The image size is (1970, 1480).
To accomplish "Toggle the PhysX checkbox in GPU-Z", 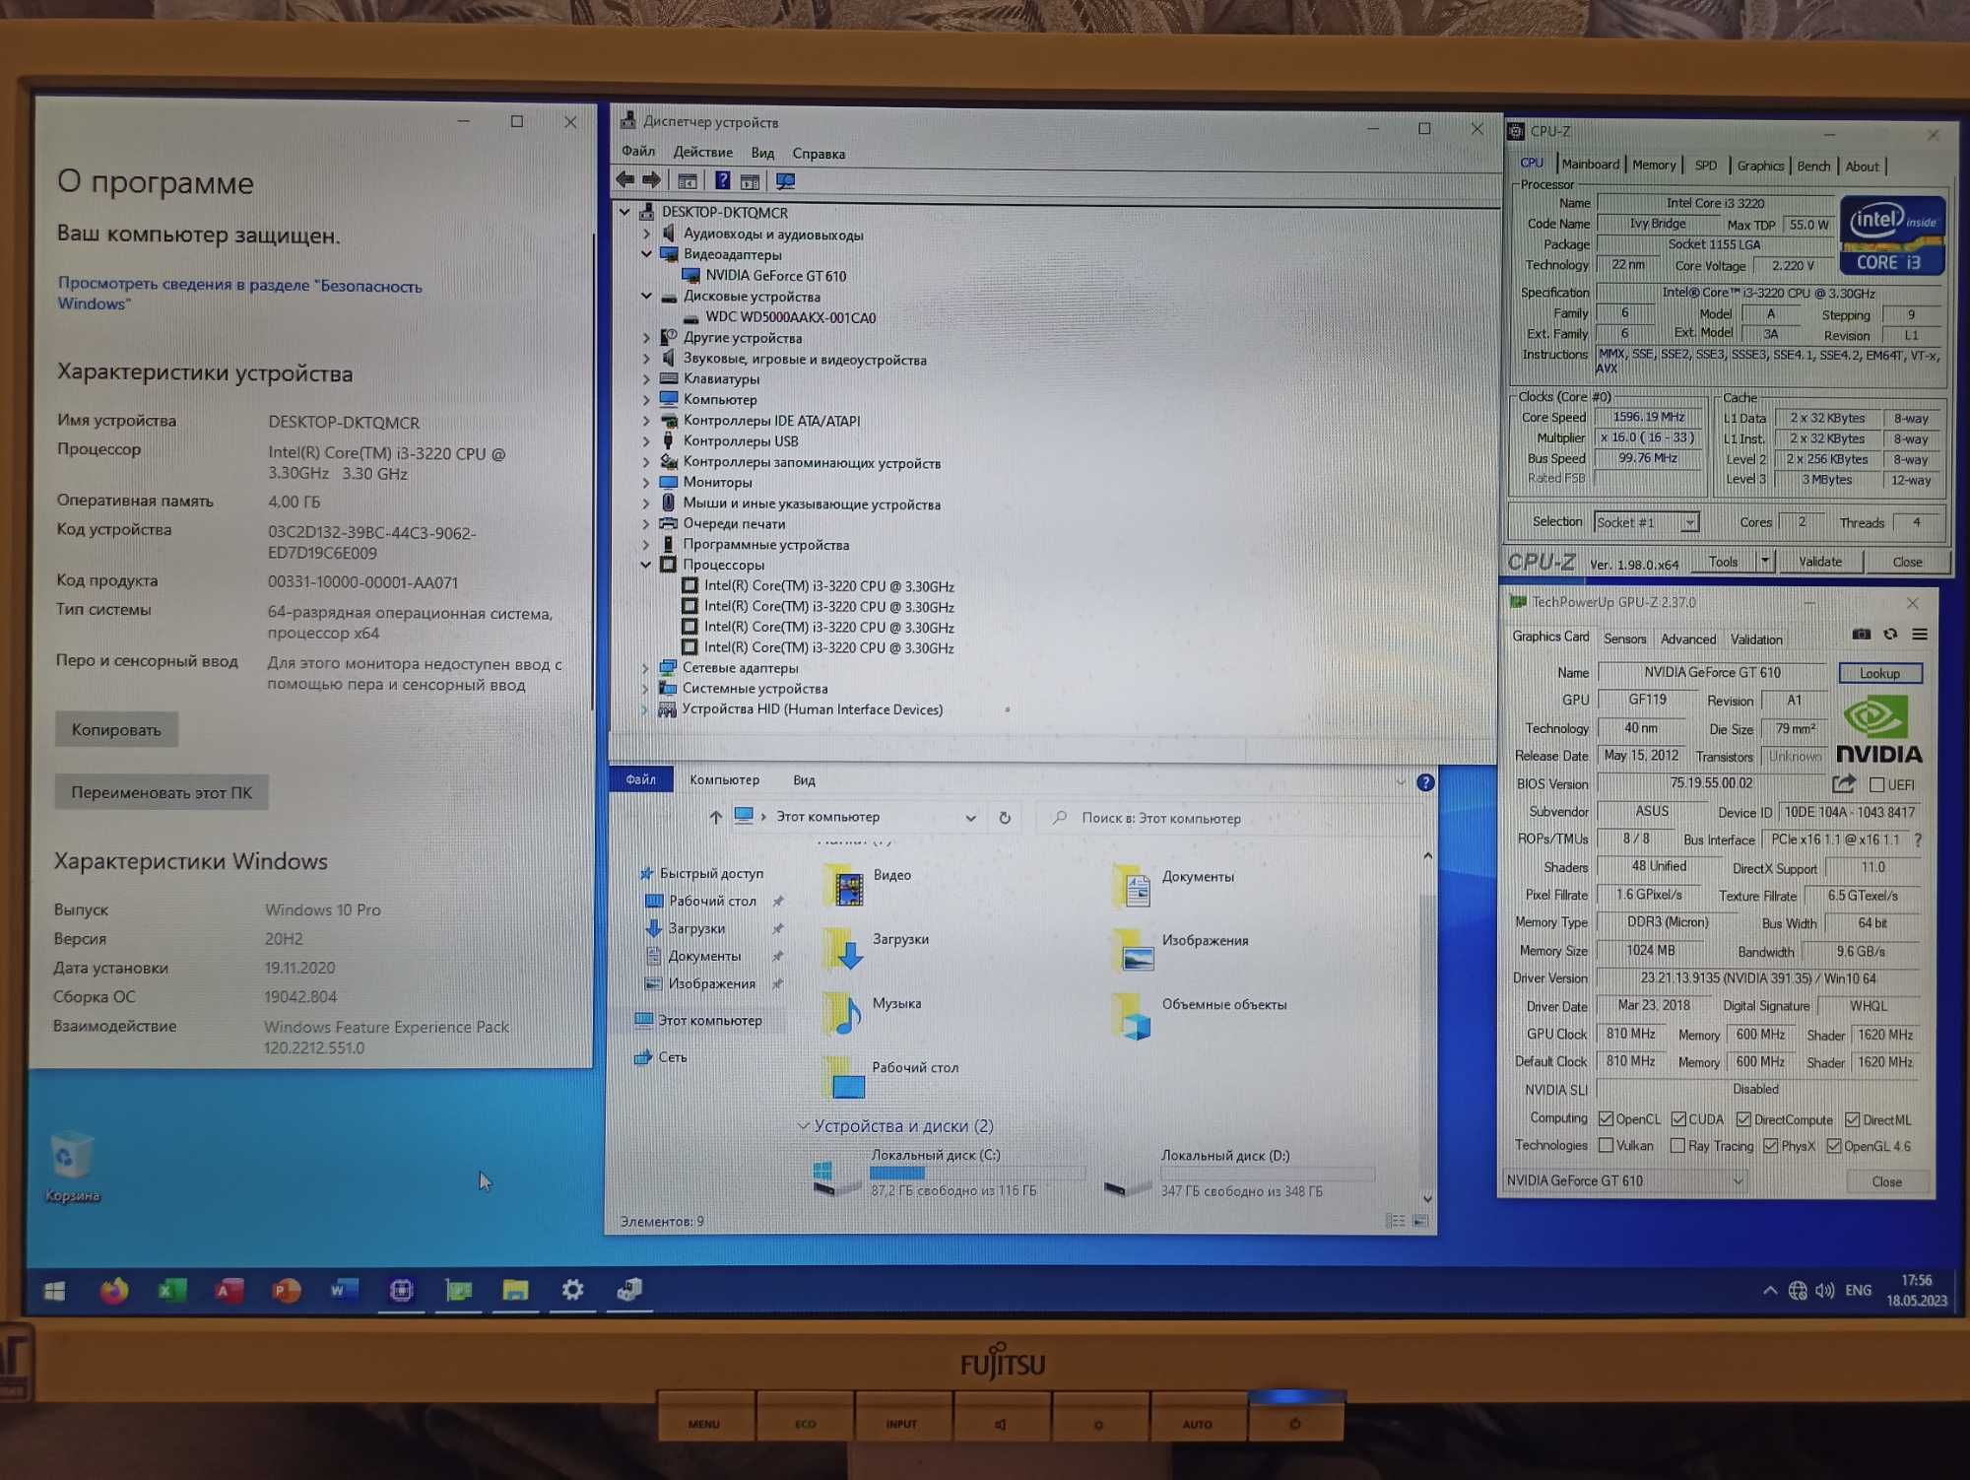I will pos(1770,1146).
